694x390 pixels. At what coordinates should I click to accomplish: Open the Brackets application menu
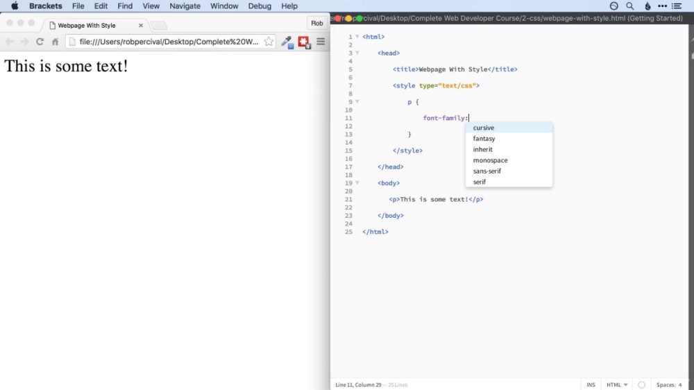coord(46,6)
